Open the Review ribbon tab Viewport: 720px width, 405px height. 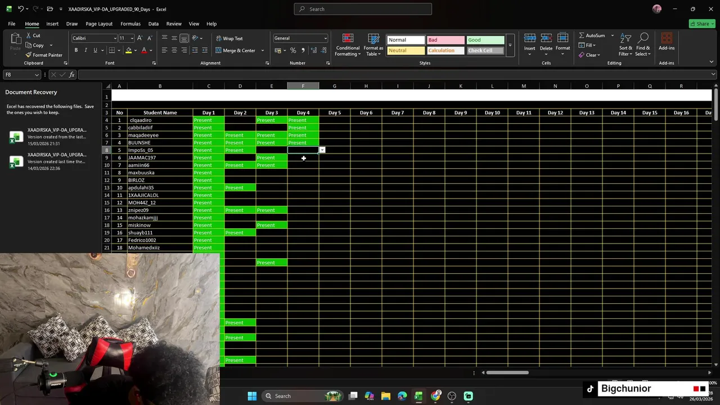[174, 24]
